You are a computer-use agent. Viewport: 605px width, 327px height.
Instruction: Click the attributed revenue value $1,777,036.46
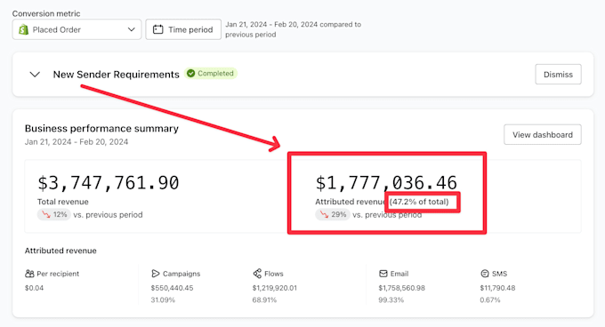click(x=386, y=182)
